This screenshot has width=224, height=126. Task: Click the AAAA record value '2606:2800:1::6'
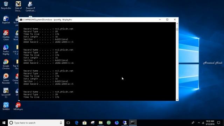pyautogui.click(x=64, y=63)
